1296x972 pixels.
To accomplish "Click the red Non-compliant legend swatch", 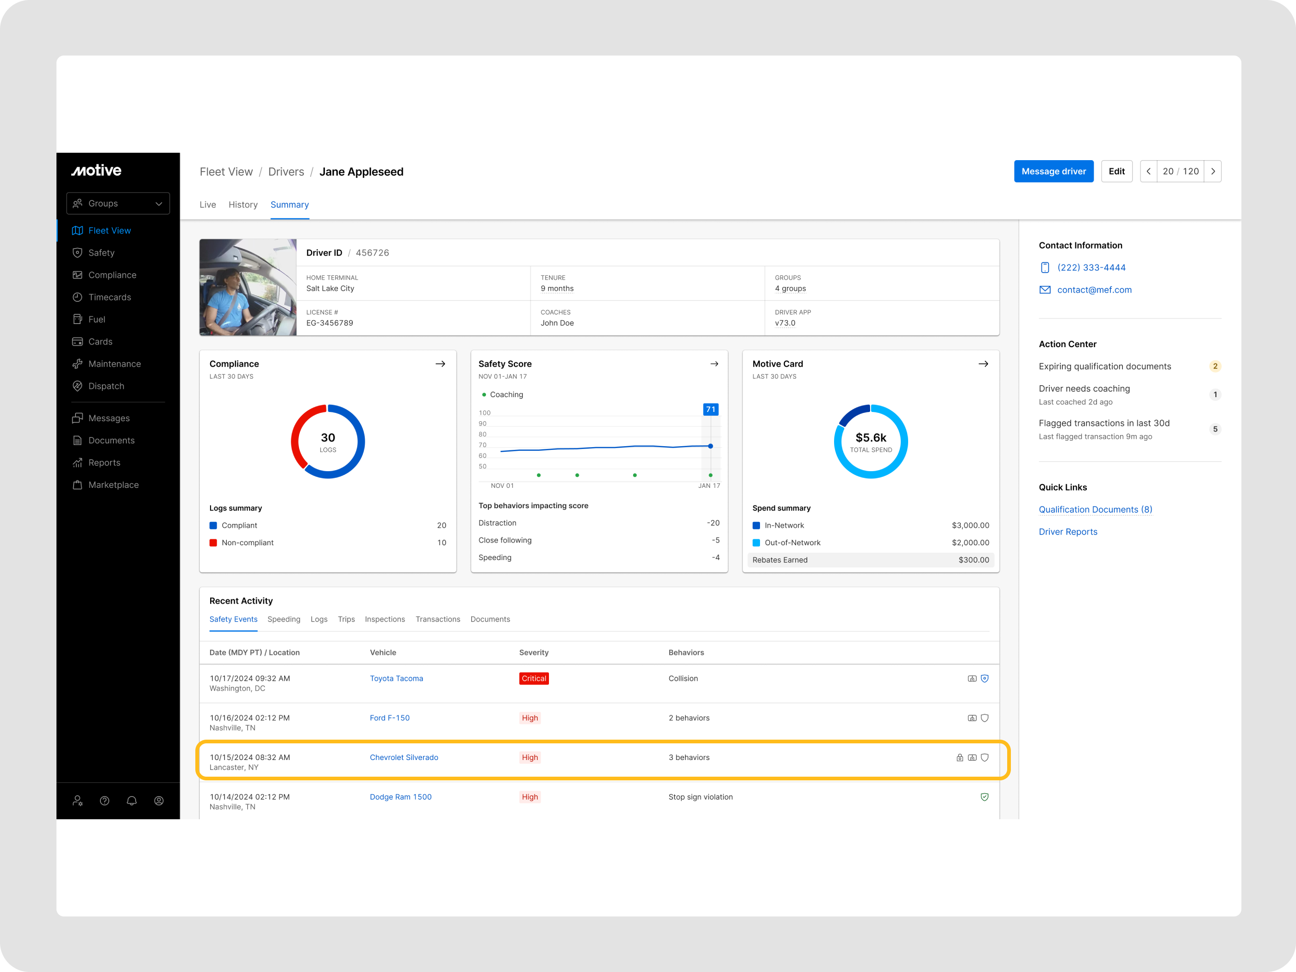I will click(213, 542).
